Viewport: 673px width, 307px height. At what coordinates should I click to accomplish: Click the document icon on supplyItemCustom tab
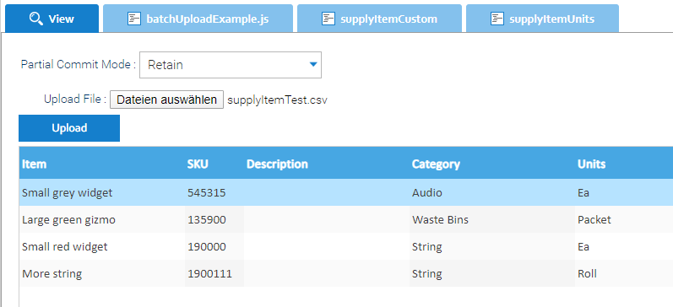[x=328, y=19]
